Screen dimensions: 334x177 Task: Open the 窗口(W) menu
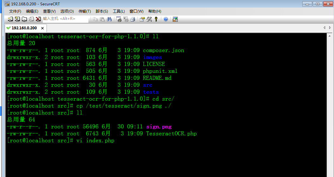(137, 11)
